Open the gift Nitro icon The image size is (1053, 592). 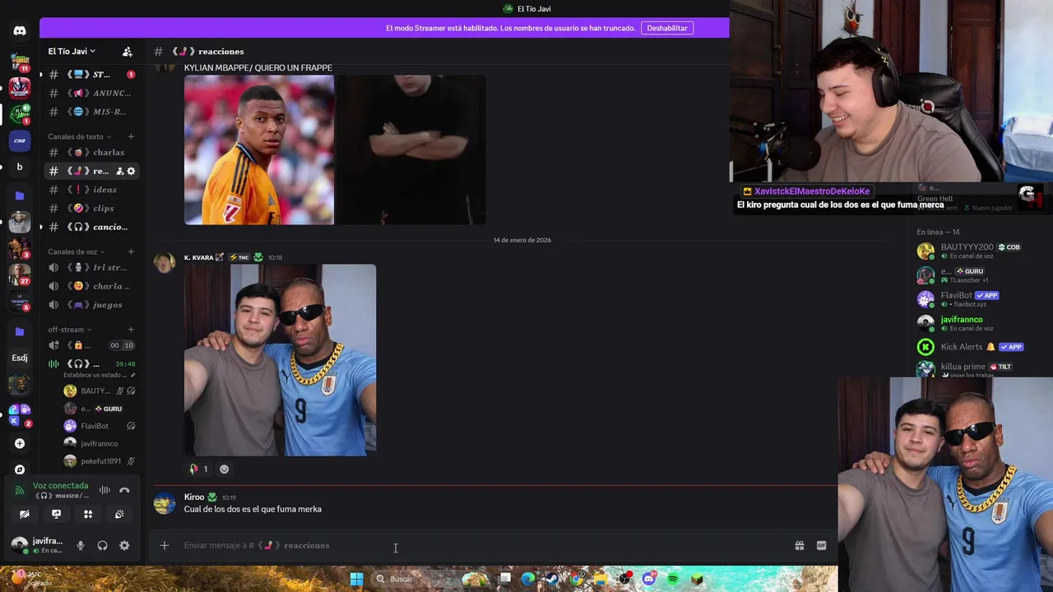[x=799, y=545]
